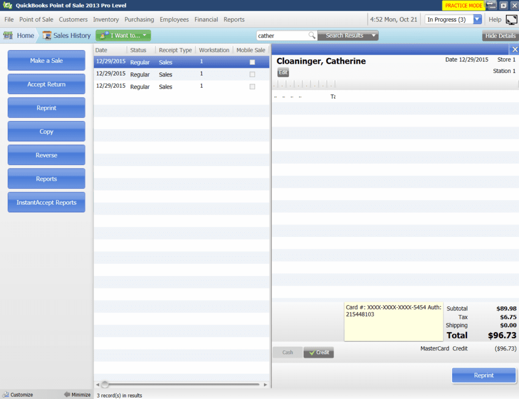Open the Inventory menu

click(x=106, y=20)
